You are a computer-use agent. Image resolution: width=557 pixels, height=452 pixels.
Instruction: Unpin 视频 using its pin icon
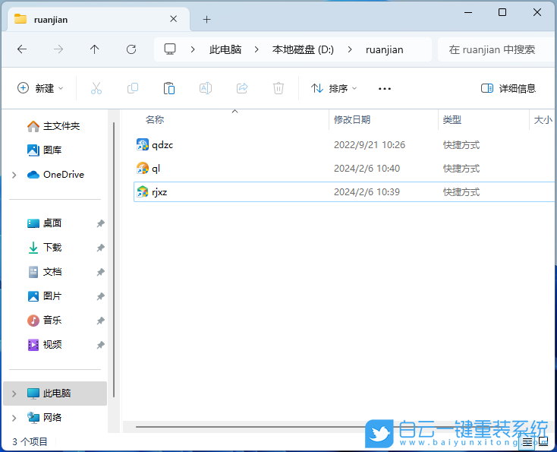tap(100, 345)
